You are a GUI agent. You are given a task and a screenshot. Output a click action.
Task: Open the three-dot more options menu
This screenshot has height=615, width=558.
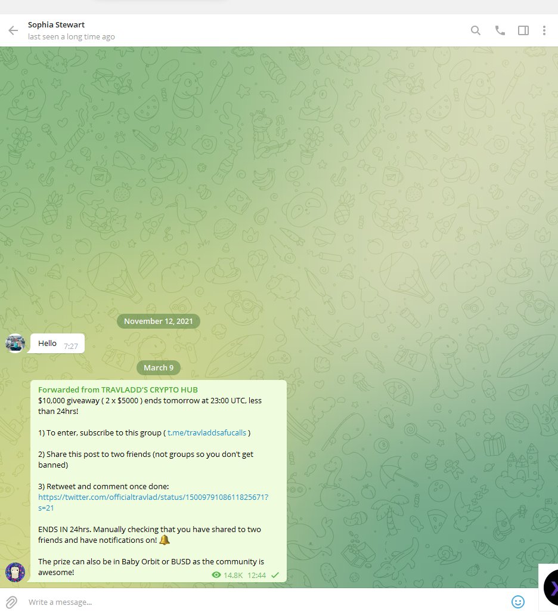pos(544,30)
